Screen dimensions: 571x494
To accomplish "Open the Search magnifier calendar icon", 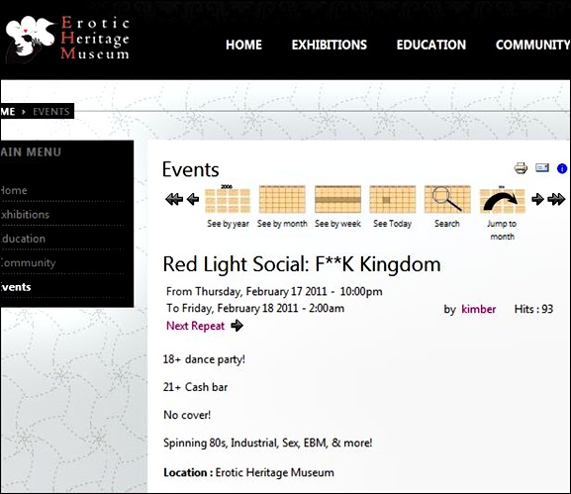I will 447,199.
